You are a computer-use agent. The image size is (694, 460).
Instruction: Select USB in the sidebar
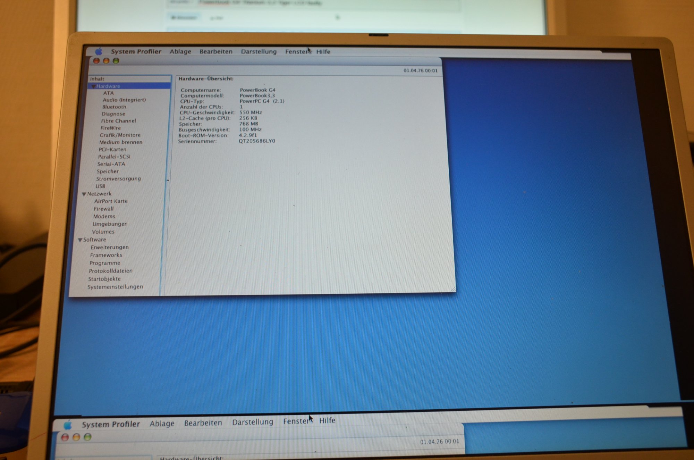pos(100,186)
